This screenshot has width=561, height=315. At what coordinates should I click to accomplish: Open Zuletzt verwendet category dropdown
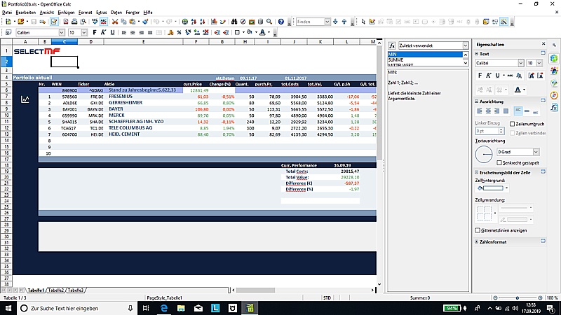[x=465, y=45]
